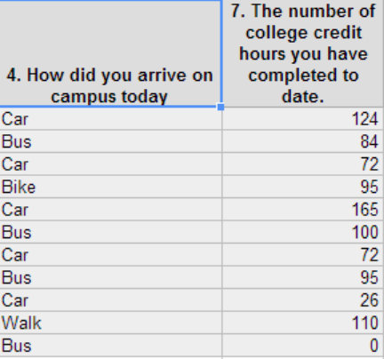Select the Bus cell beside 100
The width and height of the screenshot is (384, 359).
point(110,232)
